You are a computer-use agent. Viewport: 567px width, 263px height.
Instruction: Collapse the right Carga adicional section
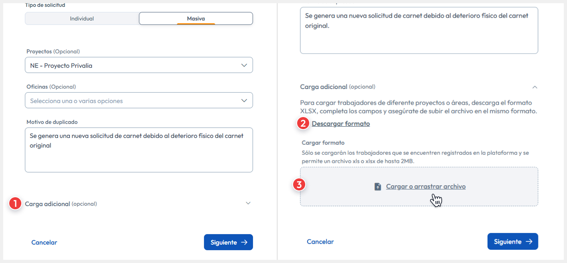[534, 87]
